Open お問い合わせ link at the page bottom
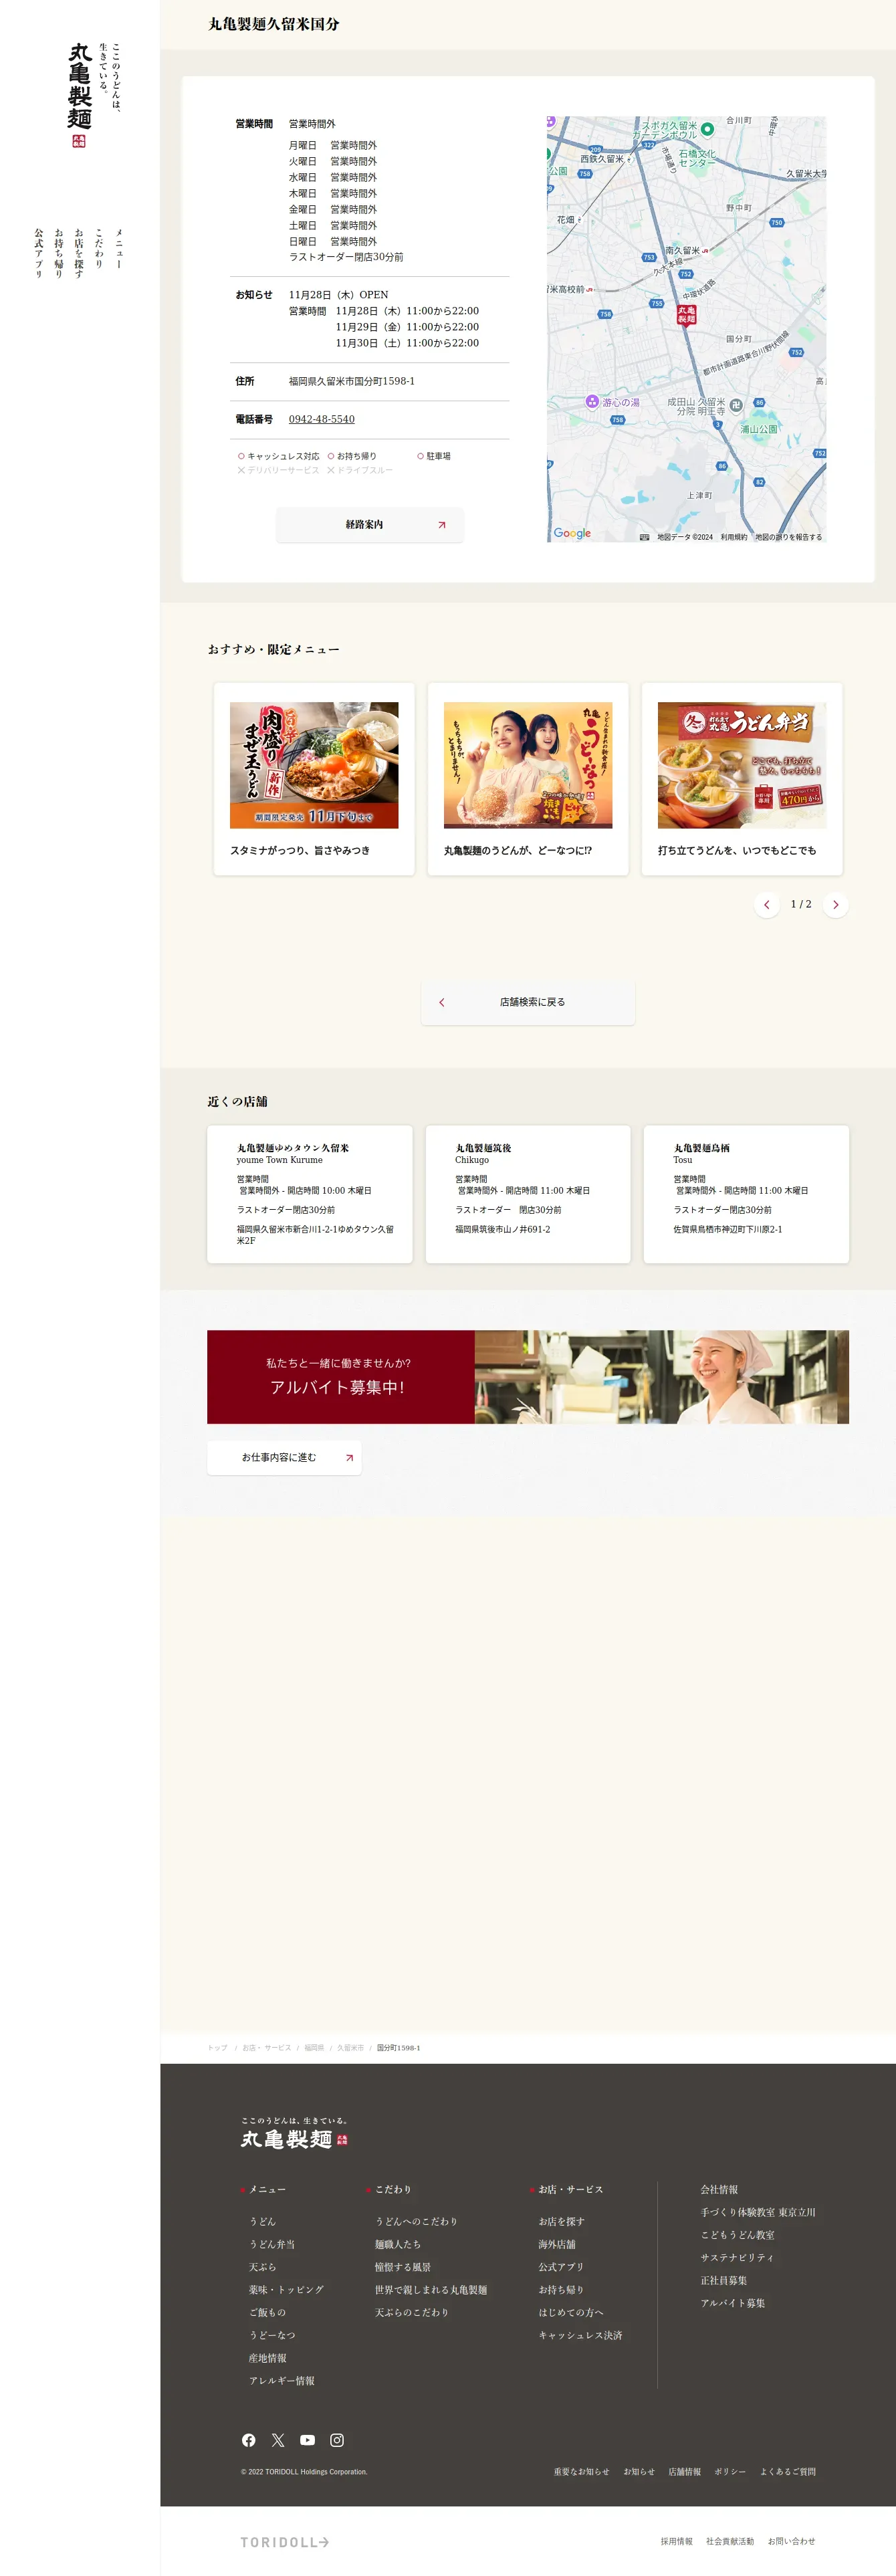This screenshot has height=2576, width=896. tap(792, 2541)
